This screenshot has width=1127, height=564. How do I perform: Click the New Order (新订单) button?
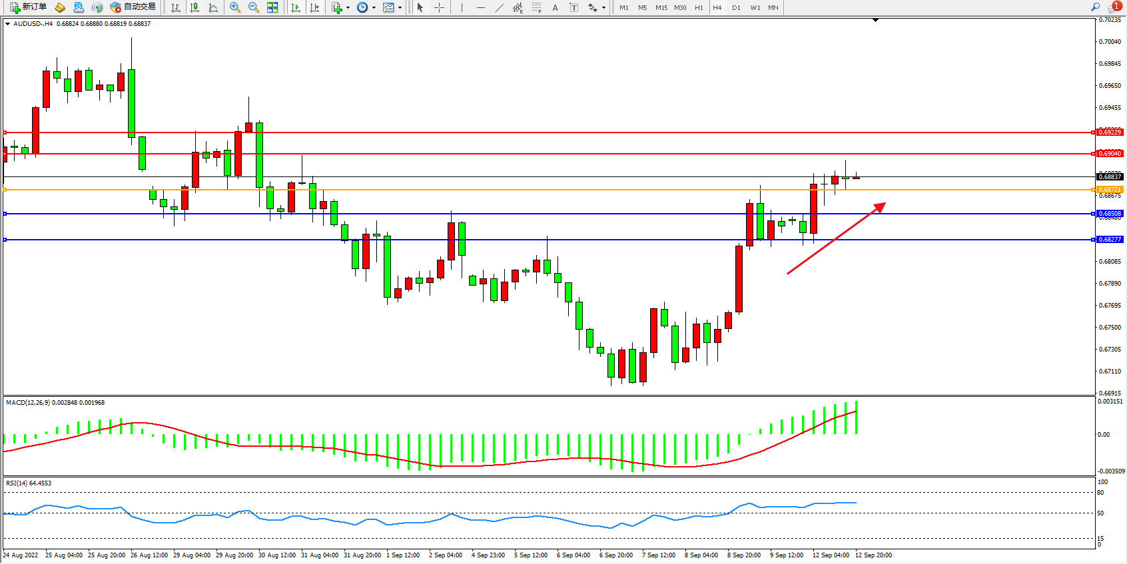28,7
